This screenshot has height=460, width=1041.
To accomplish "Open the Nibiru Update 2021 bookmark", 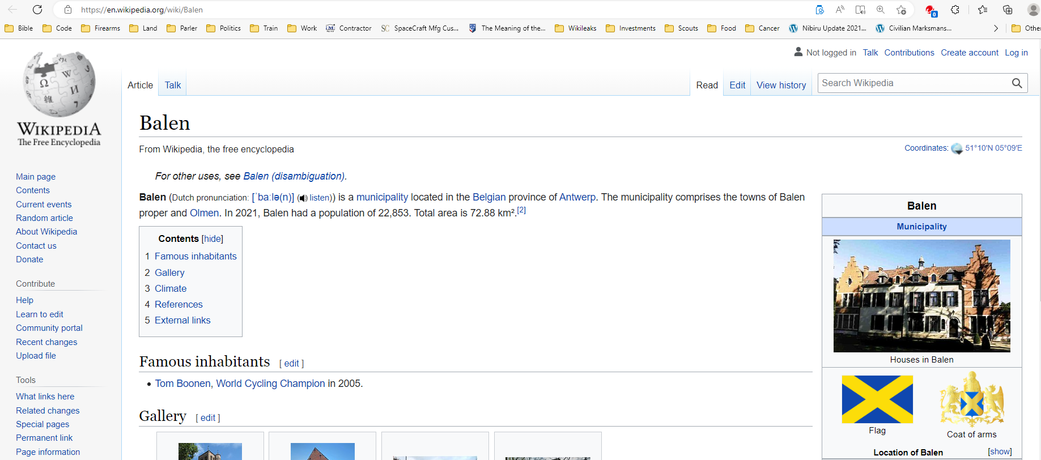I will pyautogui.click(x=827, y=28).
